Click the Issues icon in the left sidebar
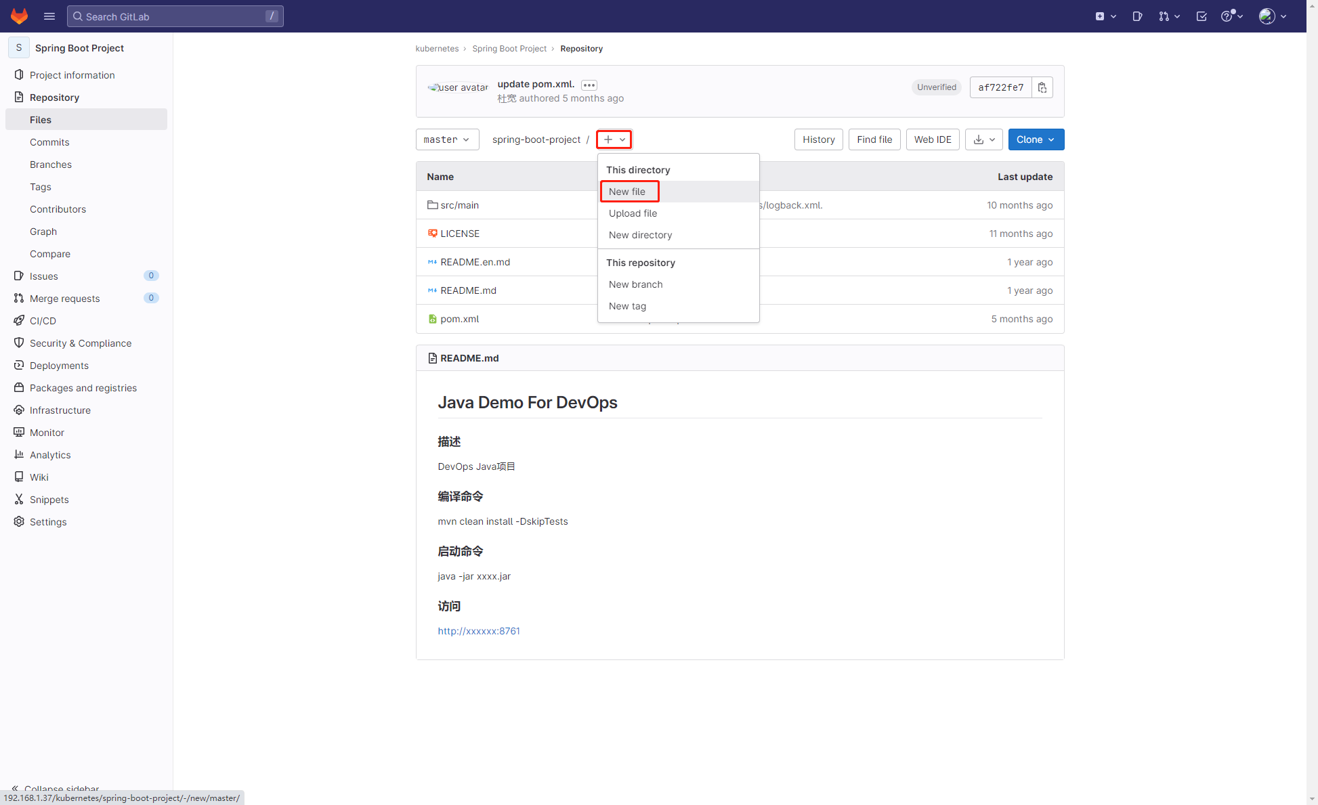1318x805 pixels. point(19,276)
